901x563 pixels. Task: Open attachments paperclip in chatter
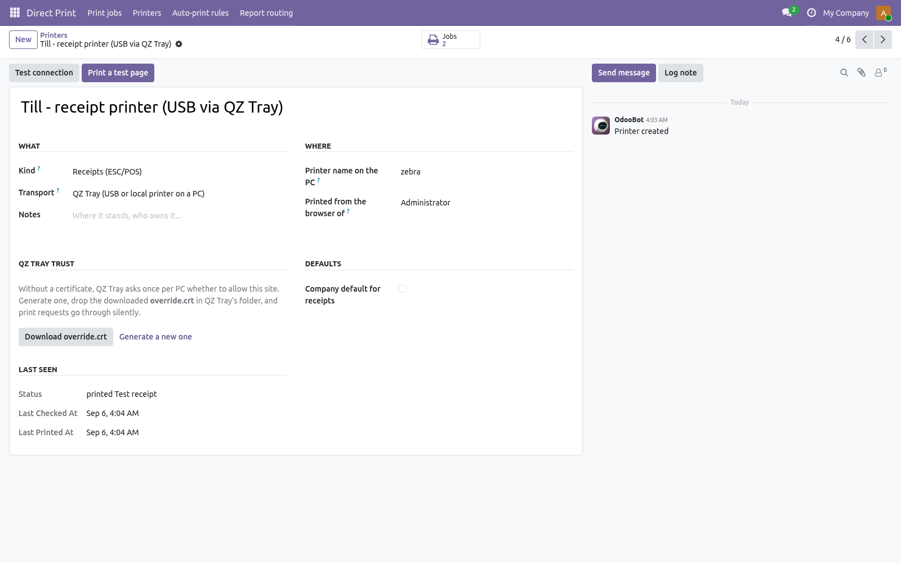coord(861,73)
